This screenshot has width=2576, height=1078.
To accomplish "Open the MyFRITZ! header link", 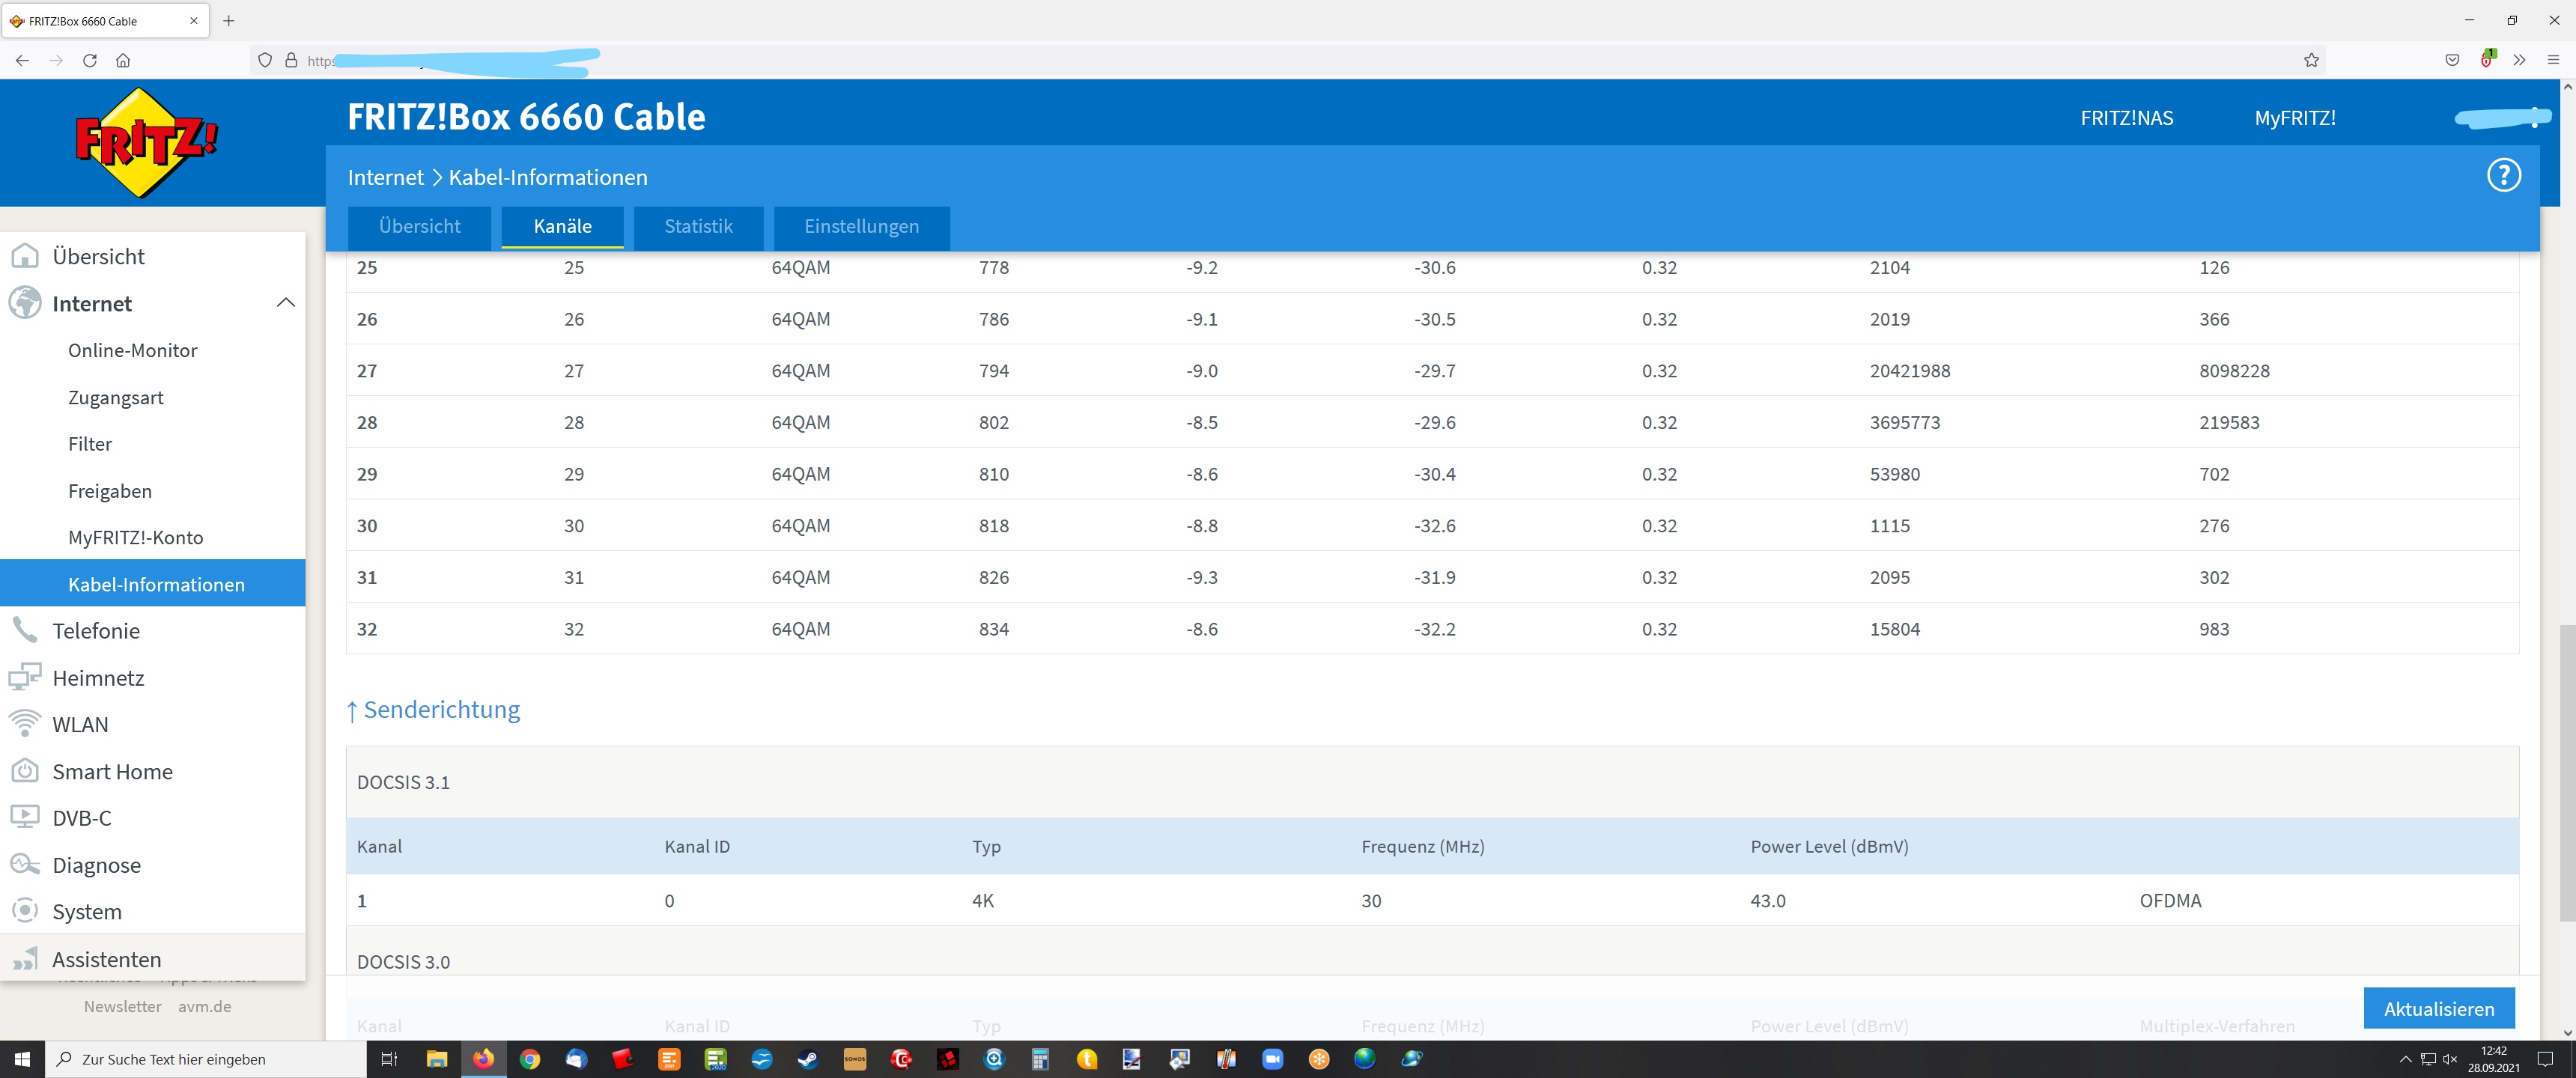I will [2294, 118].
